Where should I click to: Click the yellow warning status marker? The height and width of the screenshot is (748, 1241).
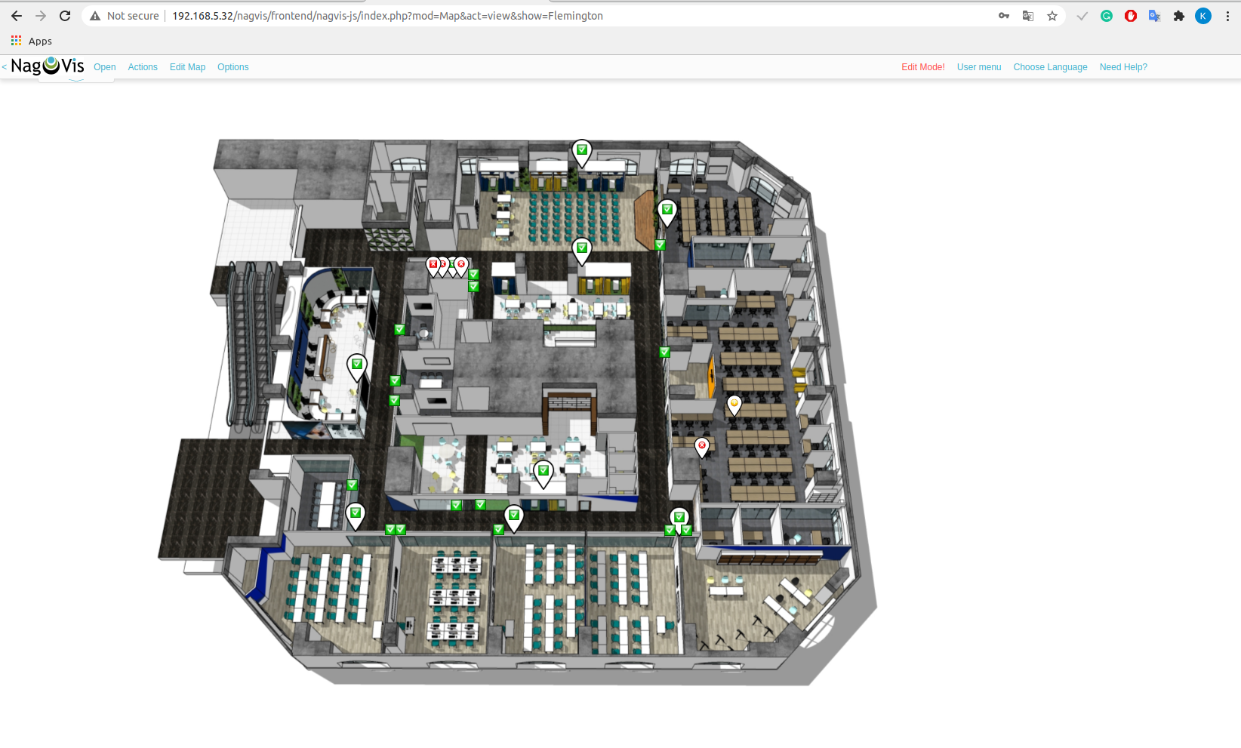[734, 404]
